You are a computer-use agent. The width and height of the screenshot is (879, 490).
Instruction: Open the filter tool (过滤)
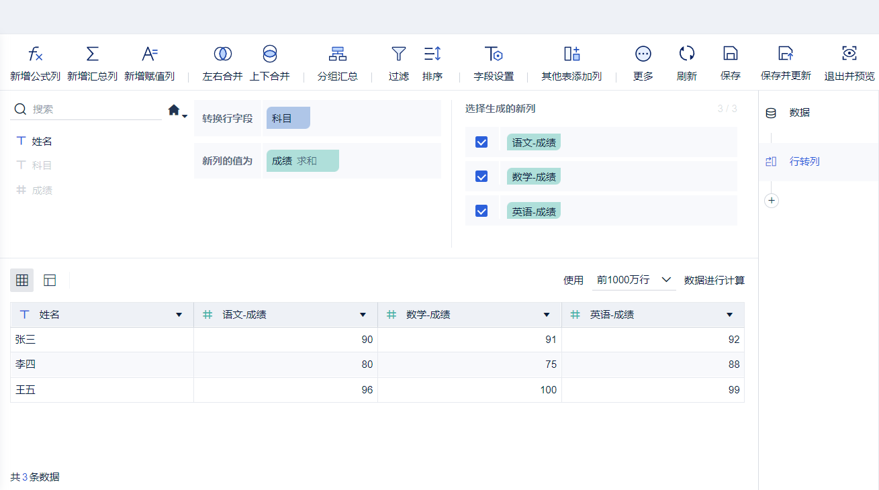pos(399,64)
